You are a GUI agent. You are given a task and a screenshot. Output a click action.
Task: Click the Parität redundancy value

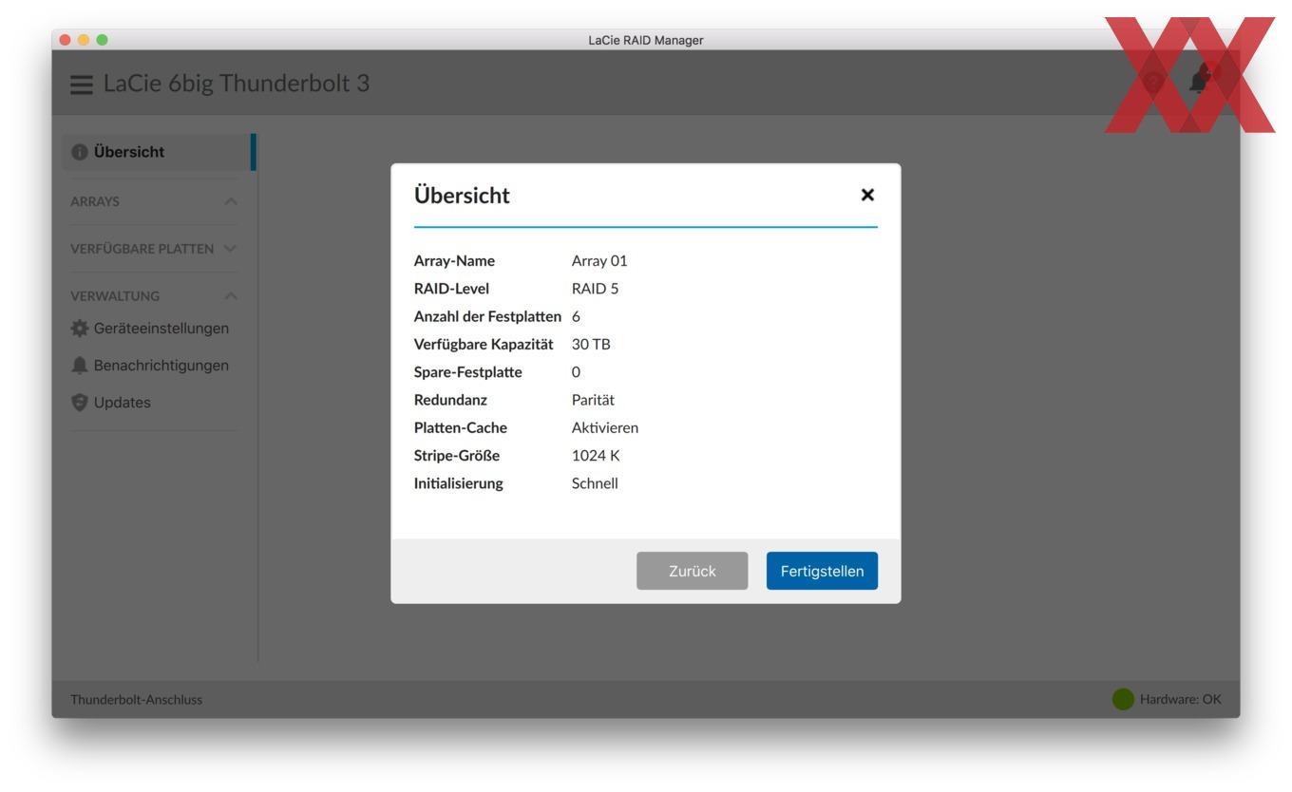pos(593,400)
